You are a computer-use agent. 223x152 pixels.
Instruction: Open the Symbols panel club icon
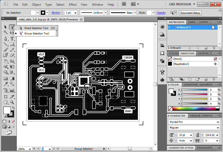(x=162, y=80)
